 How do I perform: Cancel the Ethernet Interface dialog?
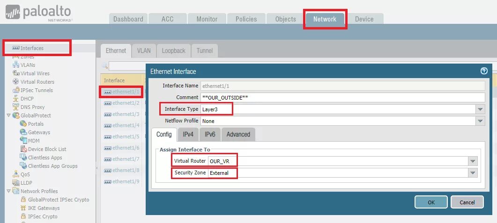click(x=467, y=202)
